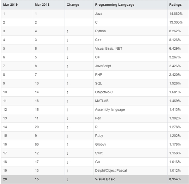Click the up arrow in the Groovy row
Viewport: 189px width, 184px height.
(x=68, y=145)
